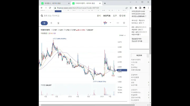Open the 보조지표 indicators menu
The width and height of the screenshot is (190, 106).
pos(107,16)
